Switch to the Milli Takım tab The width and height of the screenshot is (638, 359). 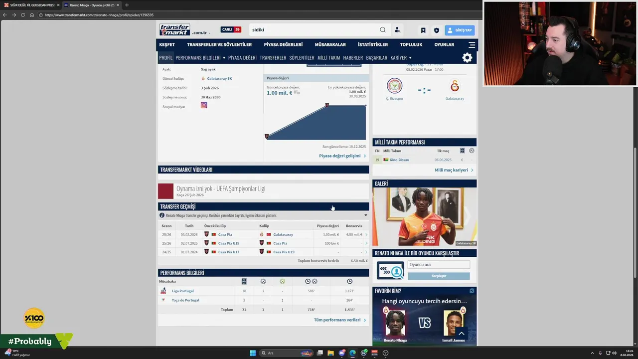coord(328,58)
